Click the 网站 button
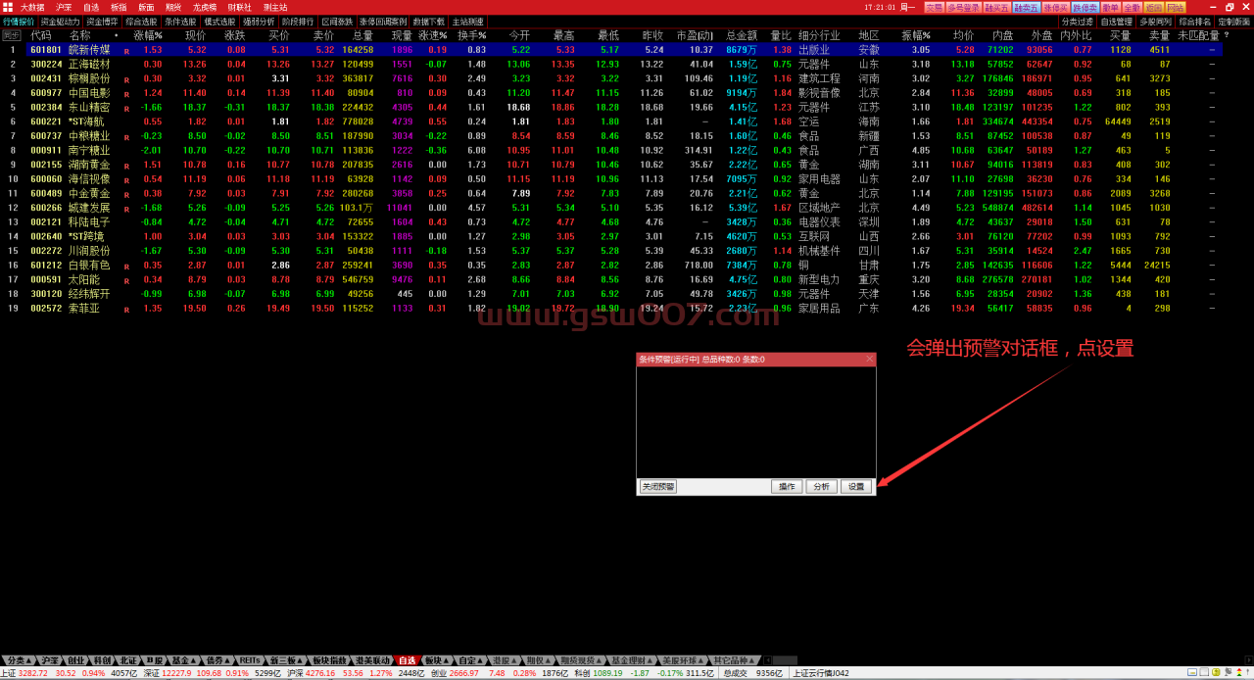Image resolution: width=1254 pixels, height=680 pixels. [x=1175, y=7]
